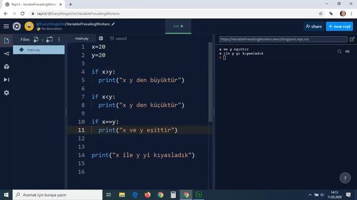Screen dimensions: 357x200
Task: Open files three-dot options menu
Action: 59,39
